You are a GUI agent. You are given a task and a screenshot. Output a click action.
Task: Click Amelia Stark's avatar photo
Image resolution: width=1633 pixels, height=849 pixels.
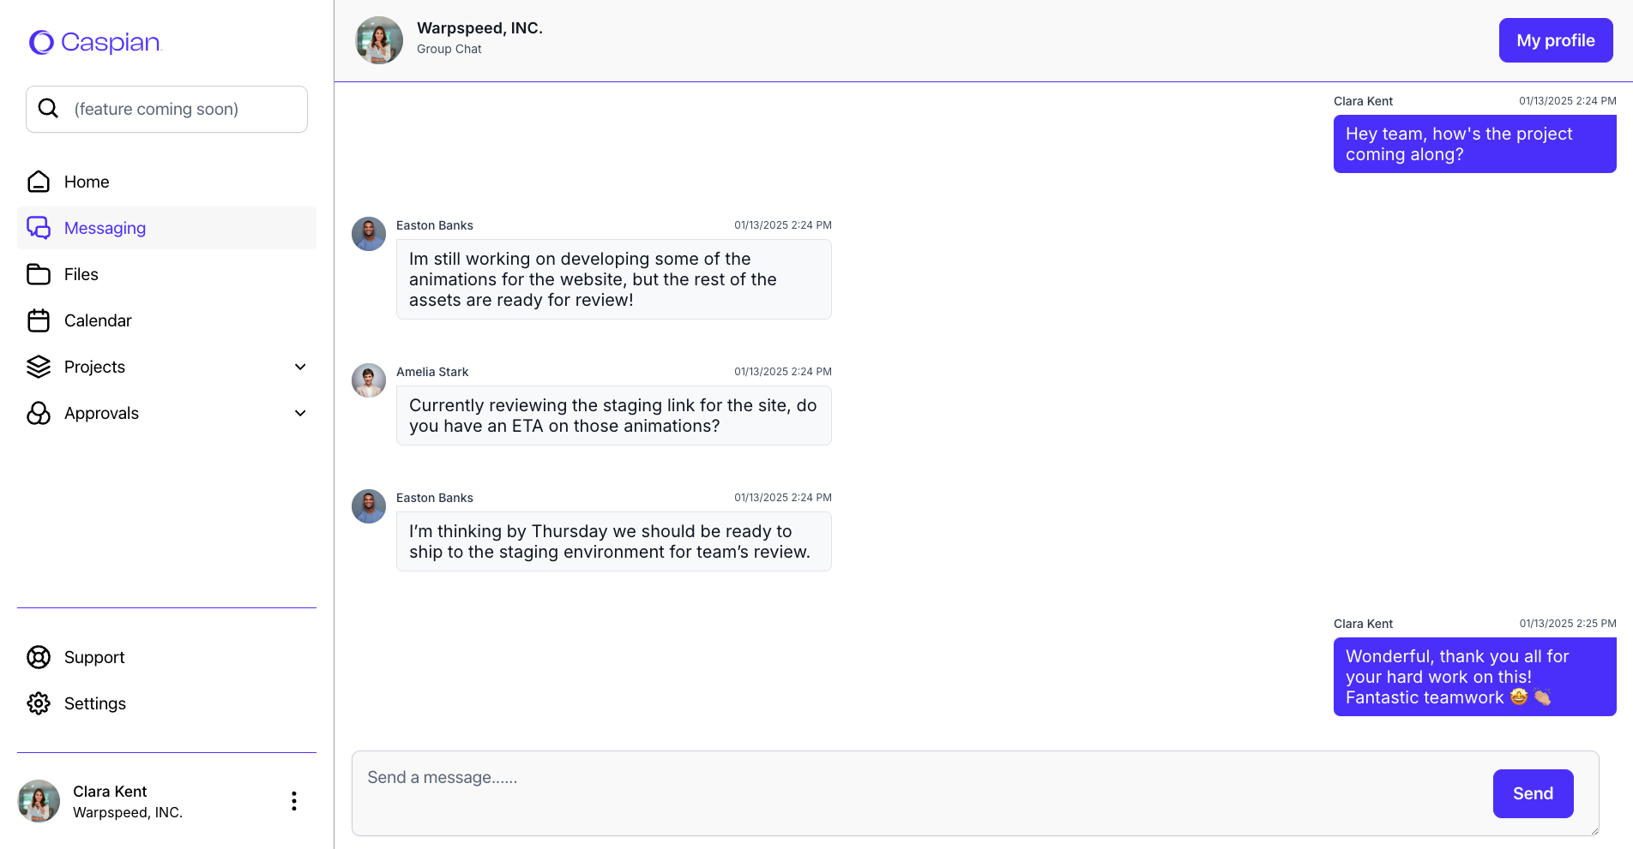pyautogui.click(x=369, y=380)
